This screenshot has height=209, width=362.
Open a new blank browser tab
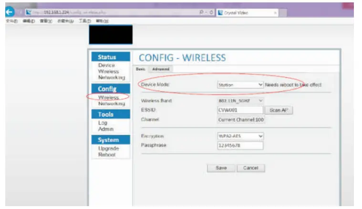point(283,13)
